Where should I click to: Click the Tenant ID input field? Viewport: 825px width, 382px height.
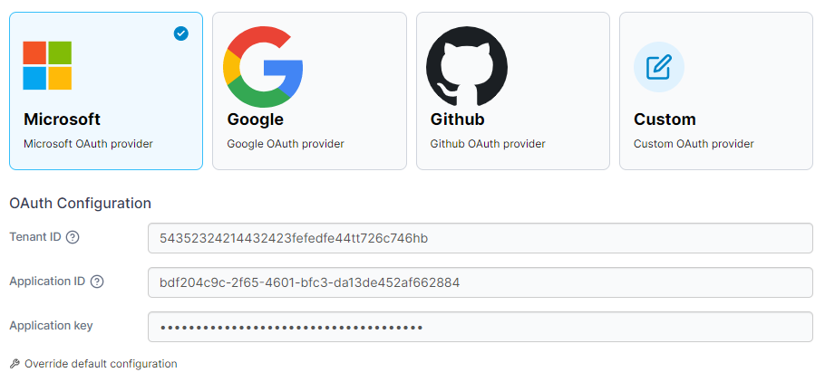pyautogui.click(x=480, y=238)
